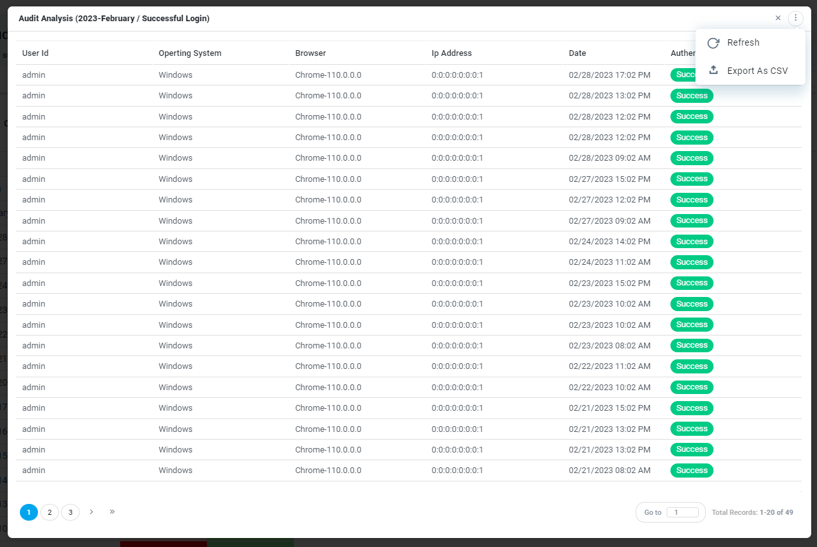Click Success badge for 02/28/2023 13:02 PM
This screenshot has width=817, height=547.
pyautogui.click(x=692, y=96)
